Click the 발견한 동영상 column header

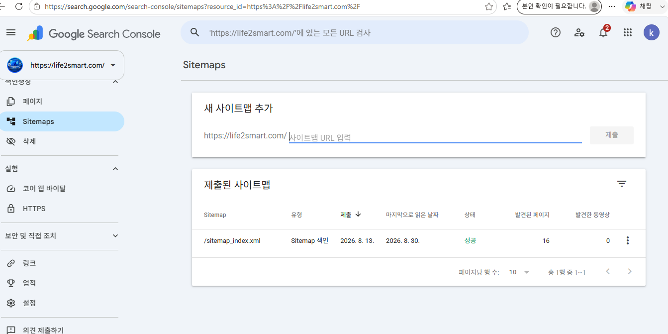(x=592, y=215)
